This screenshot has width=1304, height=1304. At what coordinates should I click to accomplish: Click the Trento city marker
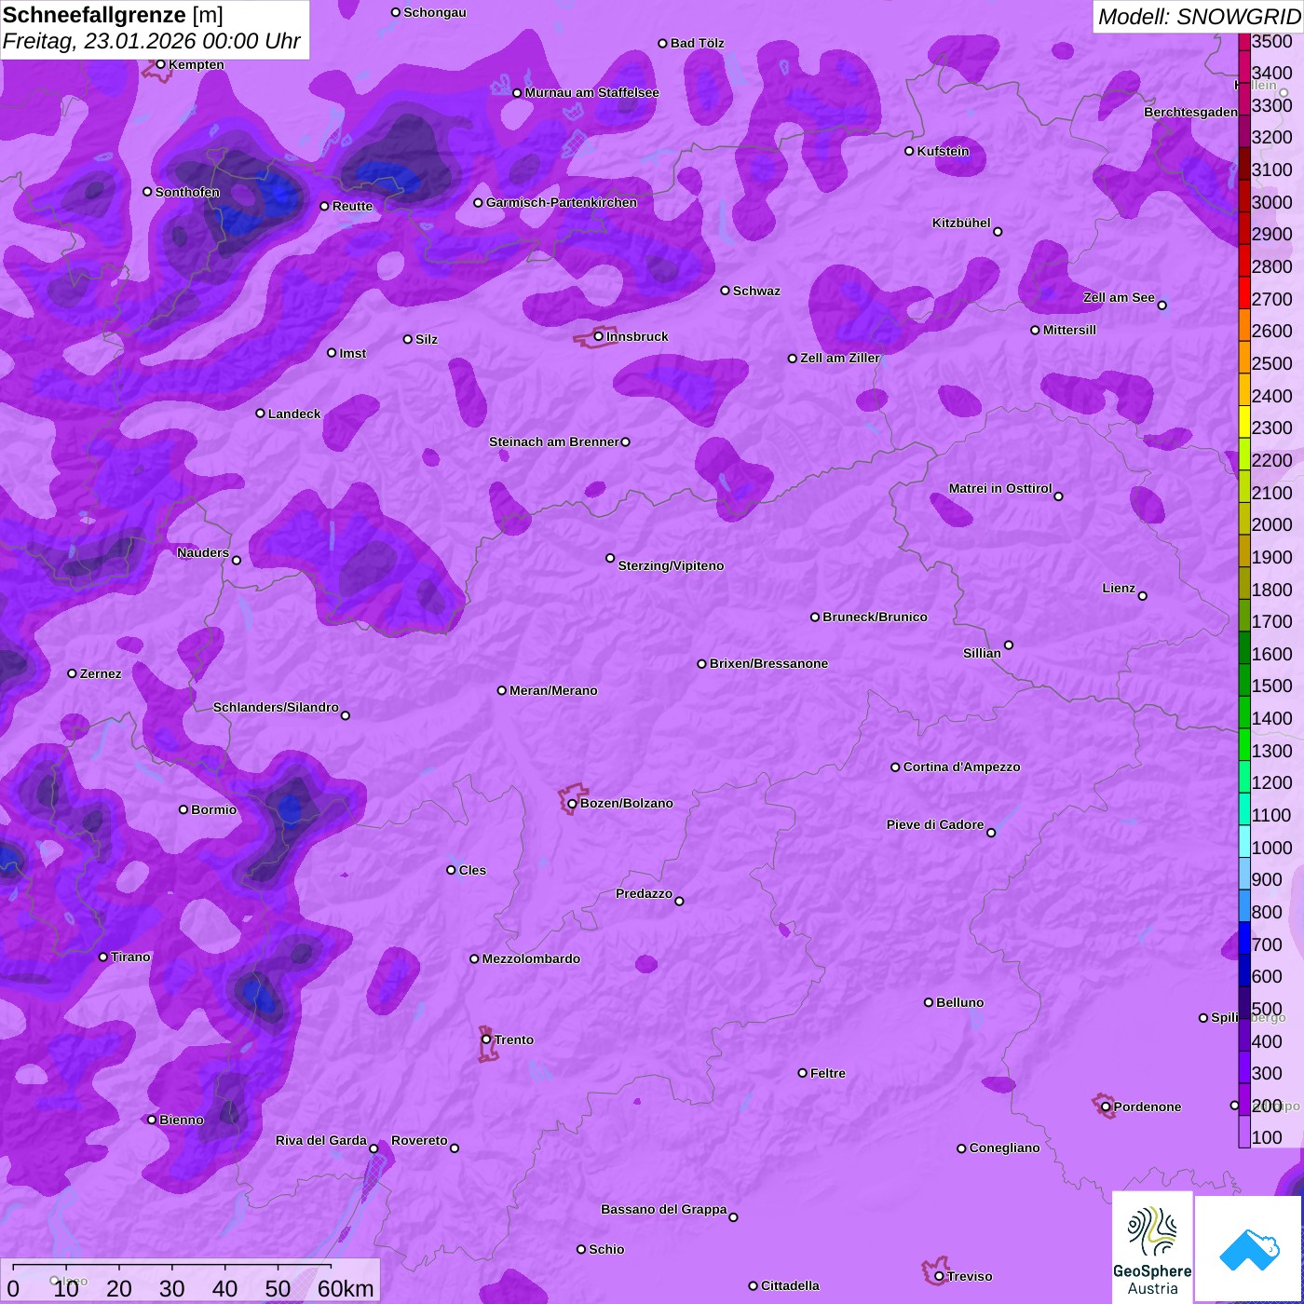486,1039
